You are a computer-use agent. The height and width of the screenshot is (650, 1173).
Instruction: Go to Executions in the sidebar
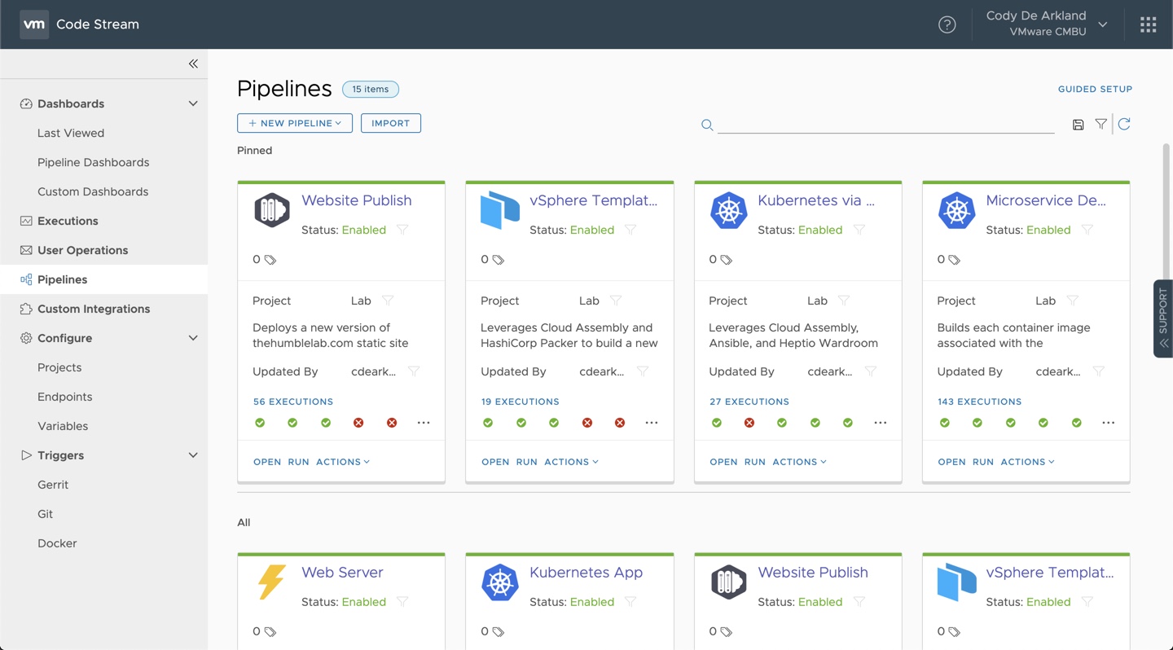(68, 221)
